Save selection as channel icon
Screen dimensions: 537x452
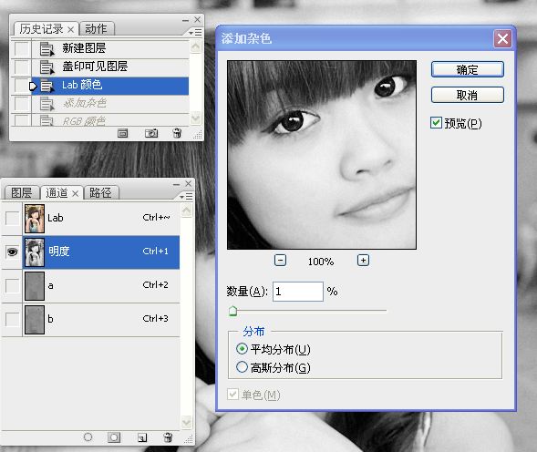point(114,437)
